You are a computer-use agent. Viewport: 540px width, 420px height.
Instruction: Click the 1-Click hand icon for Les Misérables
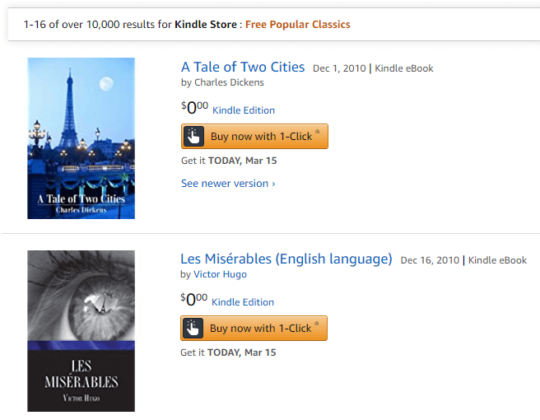pyautogui.click(x=193, y=328)
